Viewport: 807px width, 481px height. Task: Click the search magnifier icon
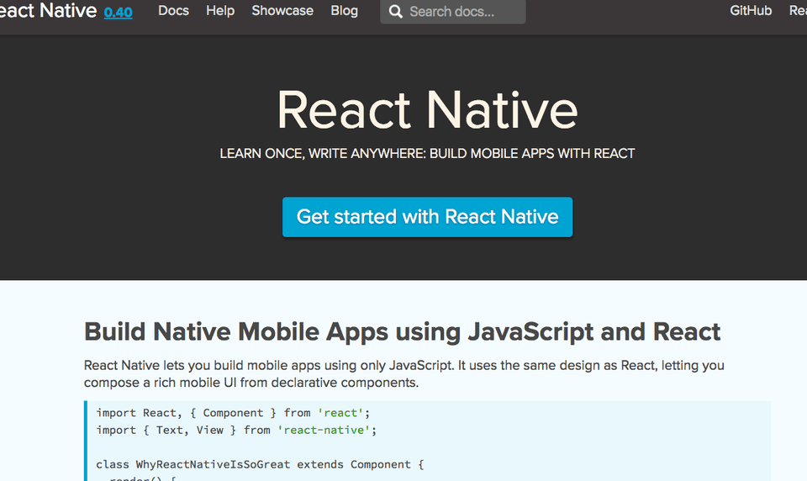(395, 11)
